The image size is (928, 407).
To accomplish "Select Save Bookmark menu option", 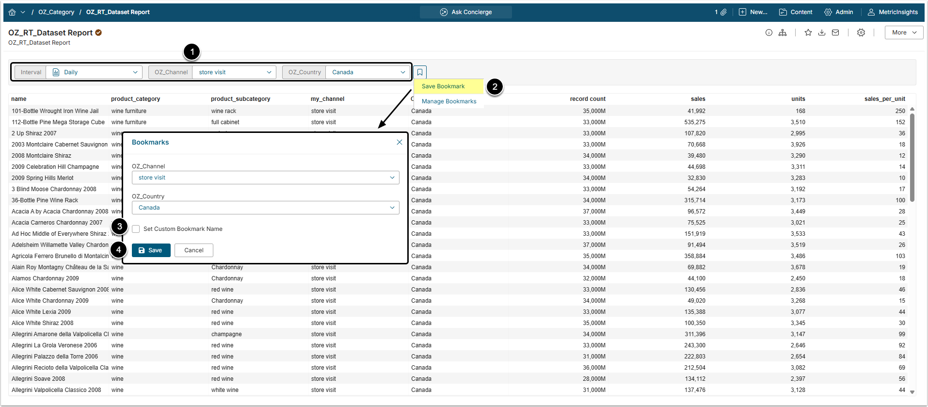I will tap(443, 86).
